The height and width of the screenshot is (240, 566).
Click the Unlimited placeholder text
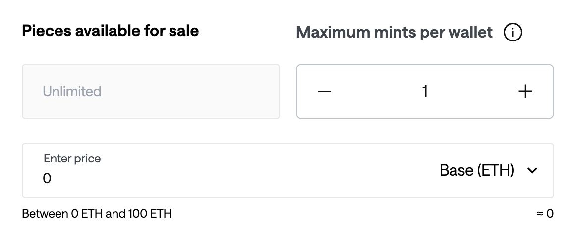pyautogui.click(x=72, y=92)
